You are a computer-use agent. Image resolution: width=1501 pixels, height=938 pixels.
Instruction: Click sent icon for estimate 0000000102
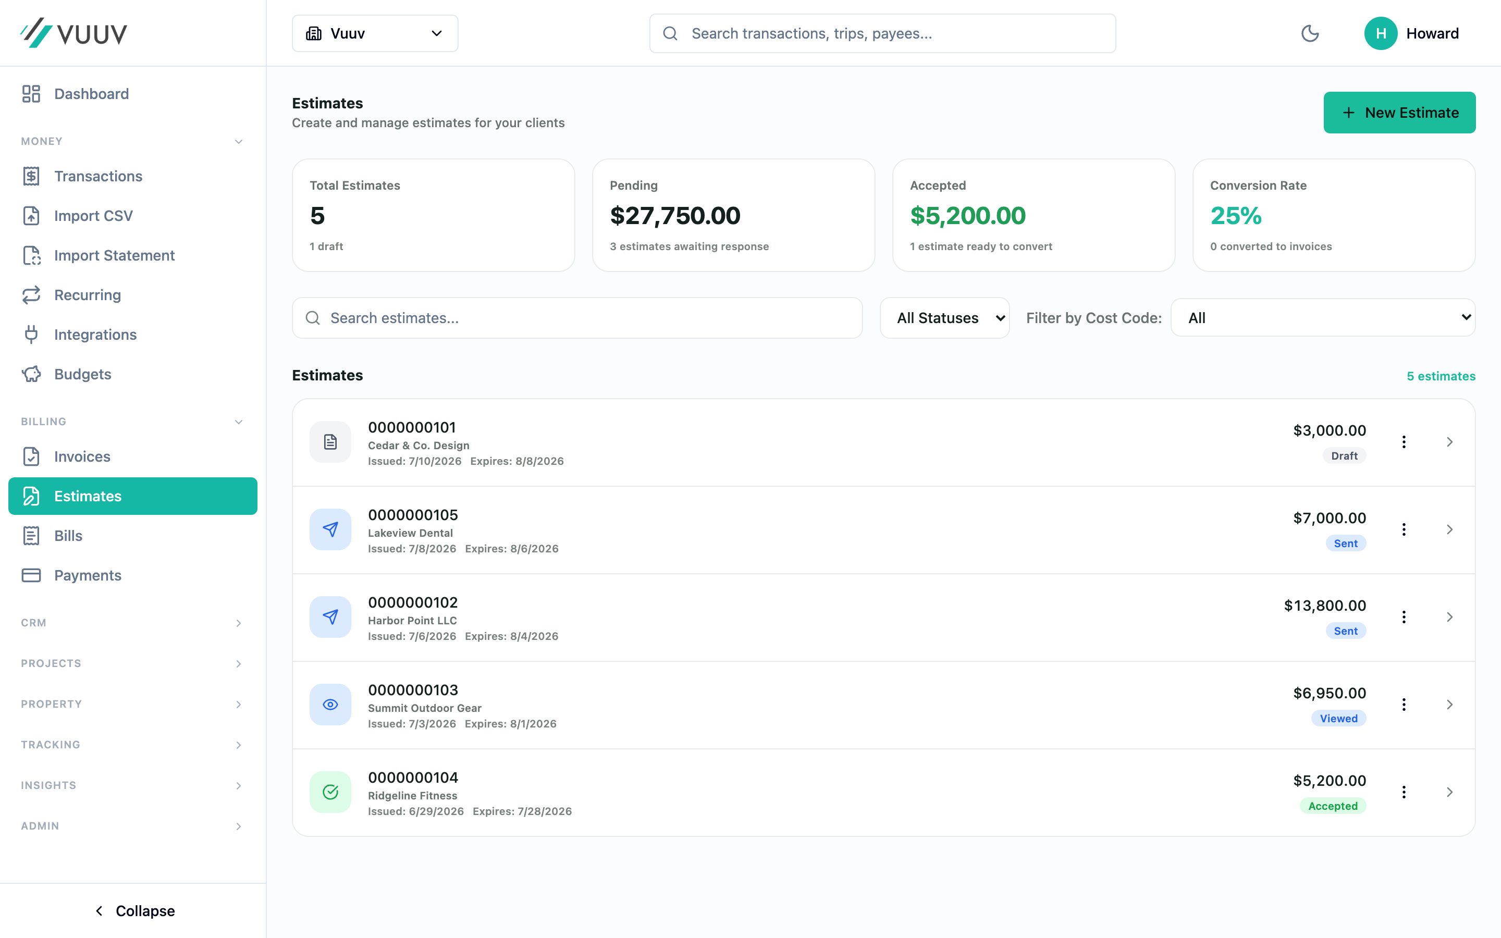(x=330, y=616)
